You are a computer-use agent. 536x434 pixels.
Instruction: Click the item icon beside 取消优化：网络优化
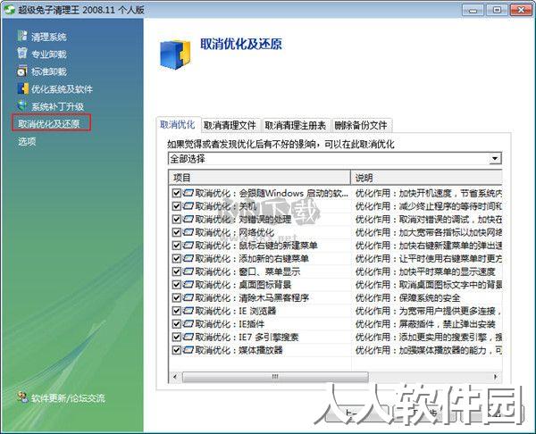[x=188, y=232]
